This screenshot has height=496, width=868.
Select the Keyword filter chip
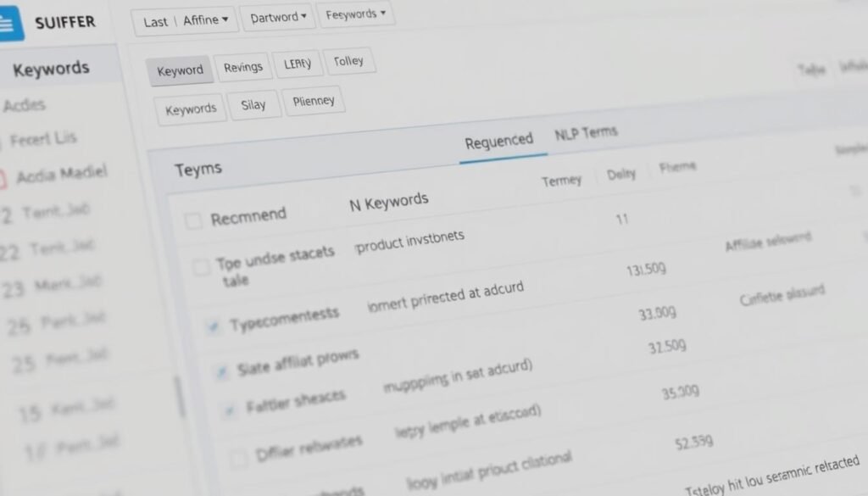tap(180, 70)
